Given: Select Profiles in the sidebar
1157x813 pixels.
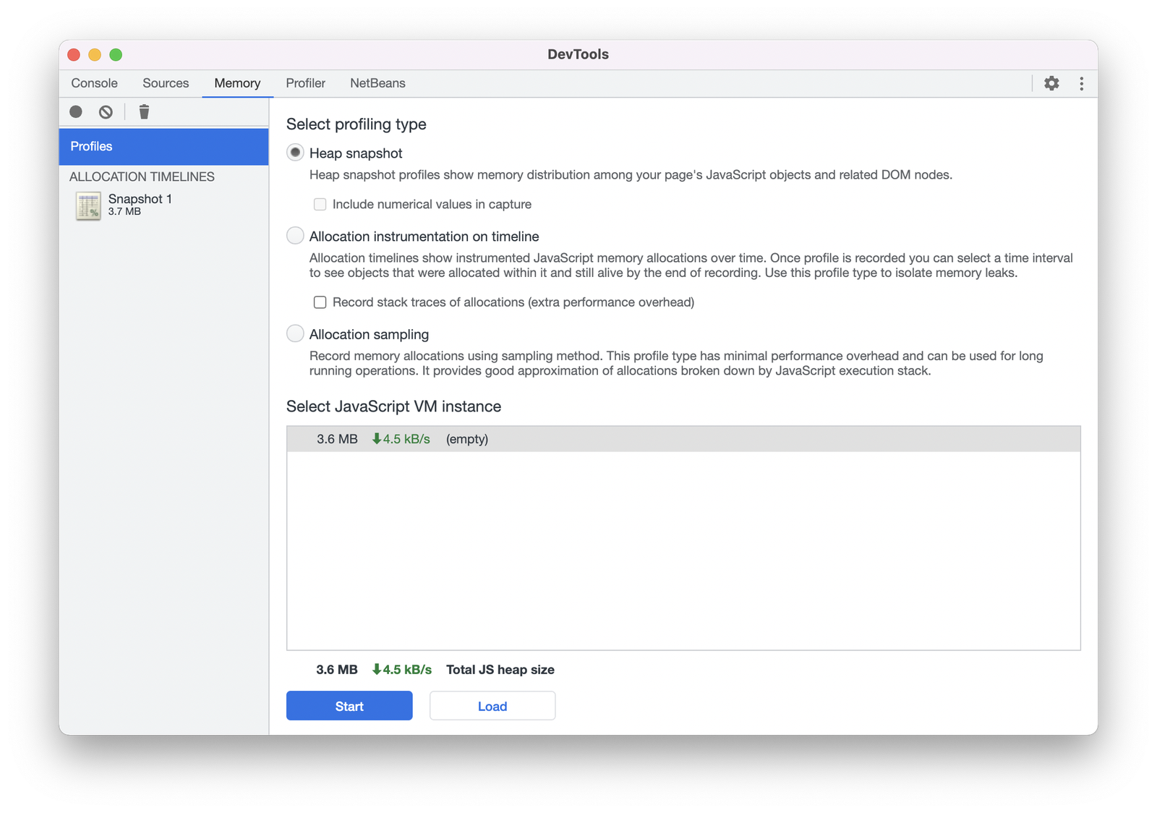Looking at the screenshot, I should [164, 146].
